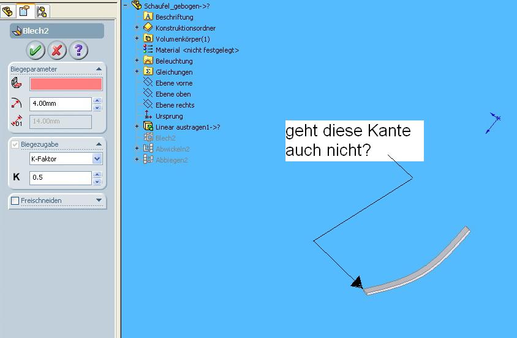The image size is (517, 338).
Task: Open help with the question mark button
Action: (x=78, y=50)
